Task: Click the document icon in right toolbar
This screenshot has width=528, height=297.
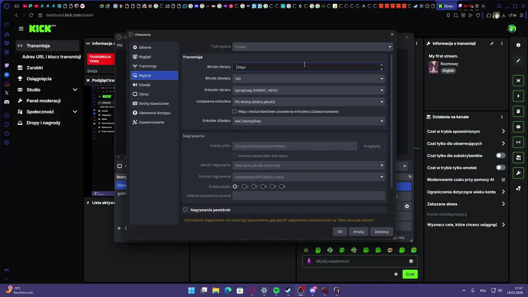Action: (x=519, y=111)
